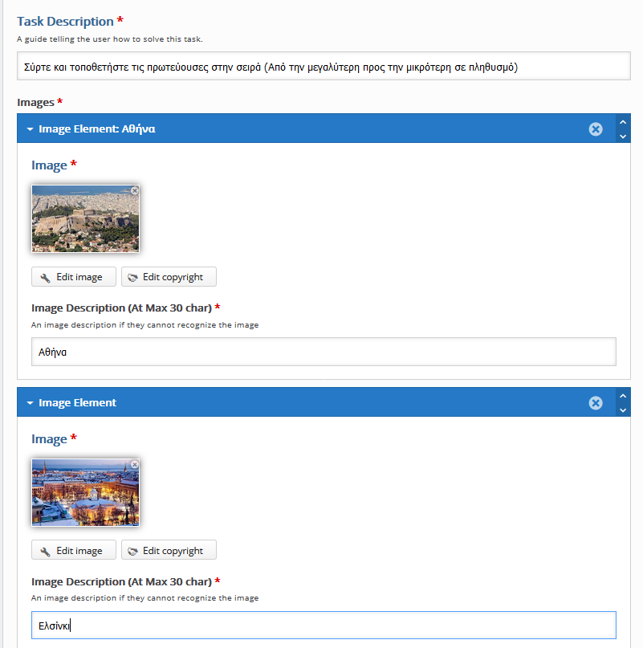Remove the Αθήνα image element
643x648 pixels.
(x=596, y=129)
